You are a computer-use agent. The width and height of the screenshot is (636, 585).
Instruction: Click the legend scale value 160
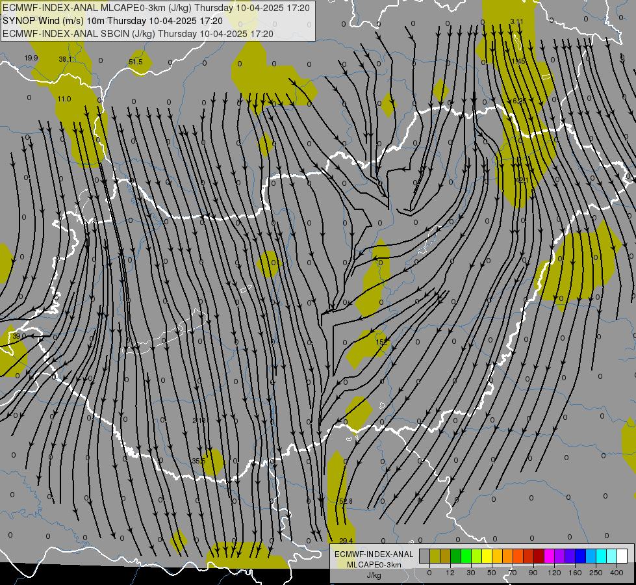click(x=575, y=573)
